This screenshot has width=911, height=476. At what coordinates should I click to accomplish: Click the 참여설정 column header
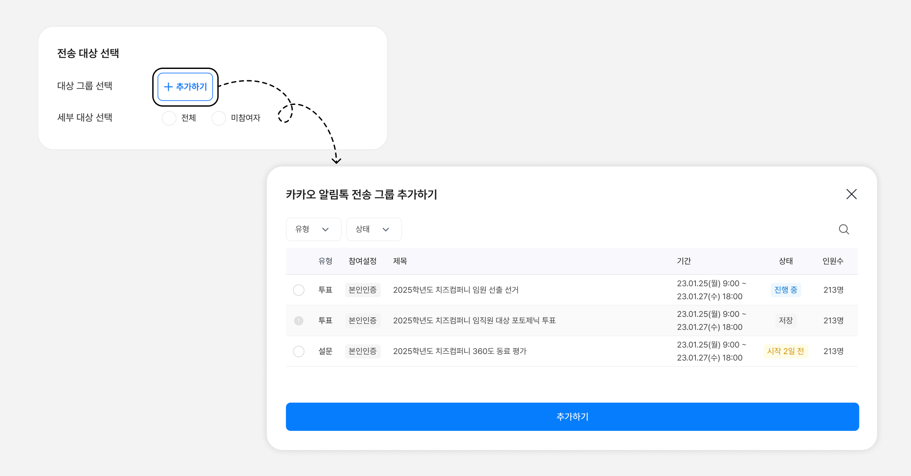click(362, 261)
